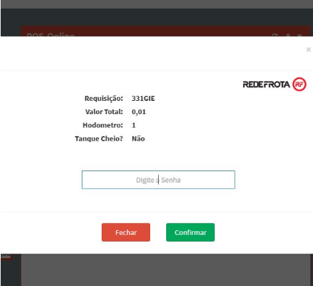
Task: Click the Tanque Cheio answer Não
Action: [138, 139]
